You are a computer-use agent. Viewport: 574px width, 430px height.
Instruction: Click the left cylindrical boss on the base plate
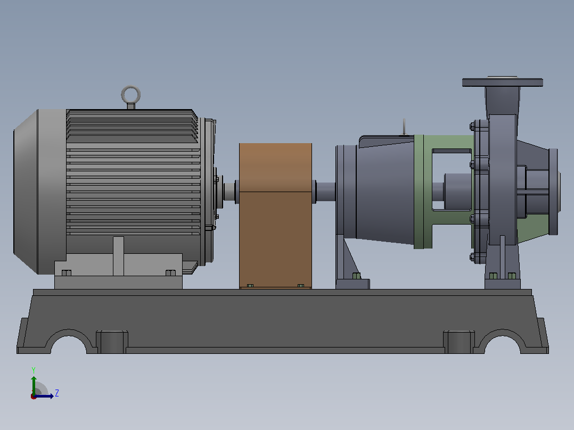tap(112, 342)
